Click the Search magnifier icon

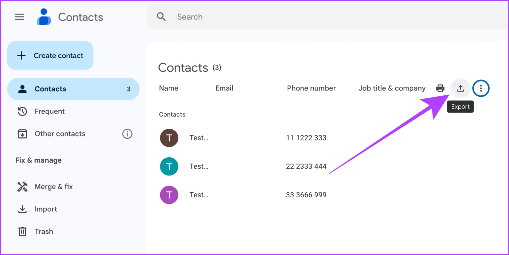point(161,17)
